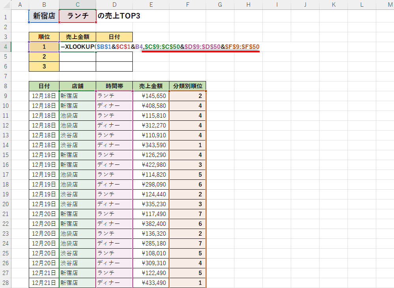The height and width of the screenshot is (288, 394).
Task: Click ranking value in row 14
Action: [188, 145]
